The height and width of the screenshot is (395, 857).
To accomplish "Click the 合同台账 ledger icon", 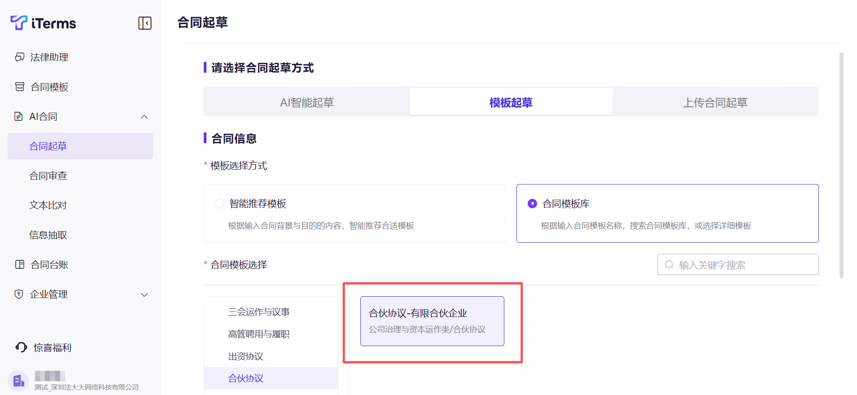I will 20,264.
